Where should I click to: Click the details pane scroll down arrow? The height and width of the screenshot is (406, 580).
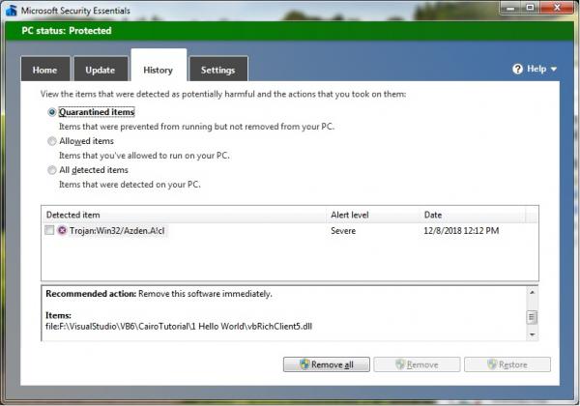(532, 334)
